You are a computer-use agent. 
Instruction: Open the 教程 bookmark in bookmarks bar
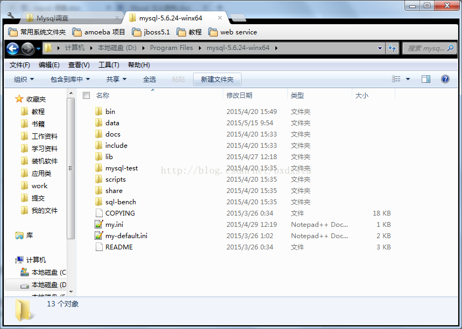189,32
